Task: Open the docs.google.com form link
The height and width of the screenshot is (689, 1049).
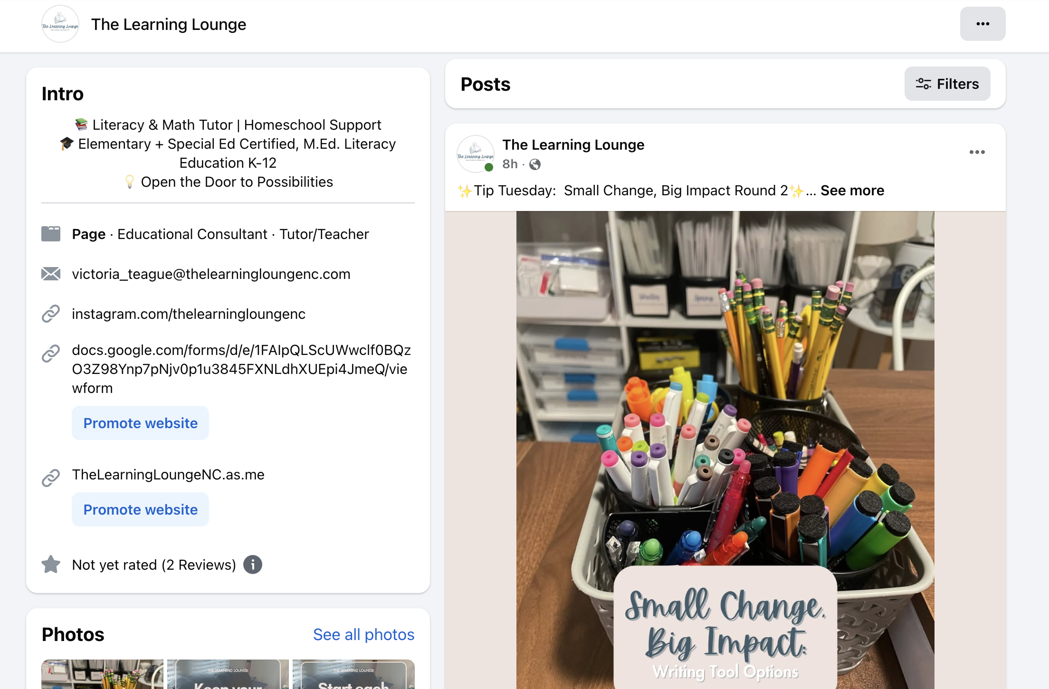Action: pos(241,369)
